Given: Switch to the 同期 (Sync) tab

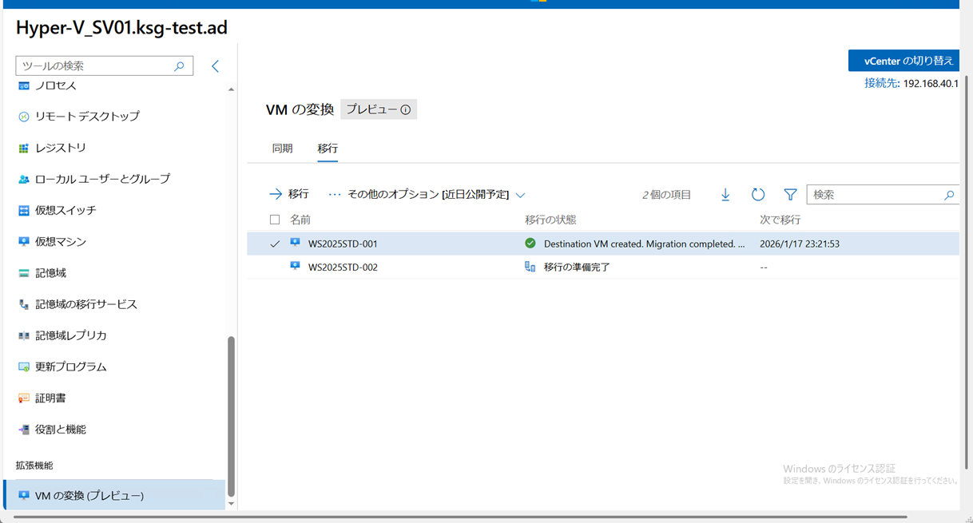Looking at the screenshot, I should (282, 149).
